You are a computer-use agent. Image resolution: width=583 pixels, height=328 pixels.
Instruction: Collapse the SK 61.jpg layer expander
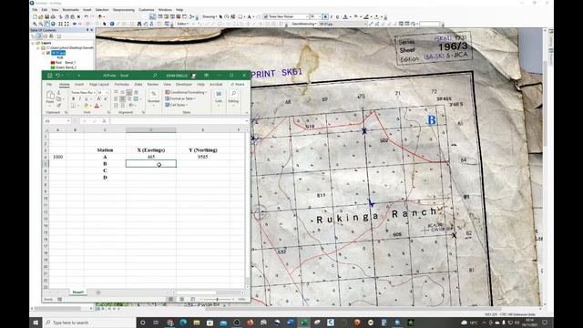coord(44,53)
